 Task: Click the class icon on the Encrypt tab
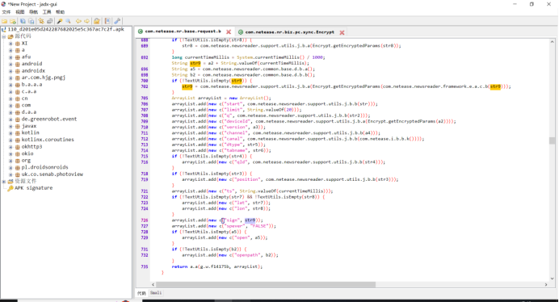(x=241, y=32)
